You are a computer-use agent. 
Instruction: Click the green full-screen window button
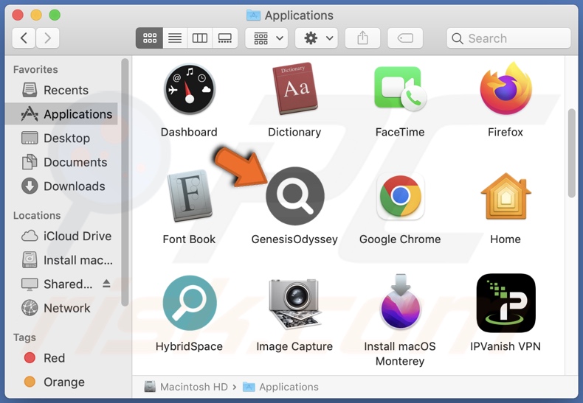pyautogui.click(x=55, y=15)
